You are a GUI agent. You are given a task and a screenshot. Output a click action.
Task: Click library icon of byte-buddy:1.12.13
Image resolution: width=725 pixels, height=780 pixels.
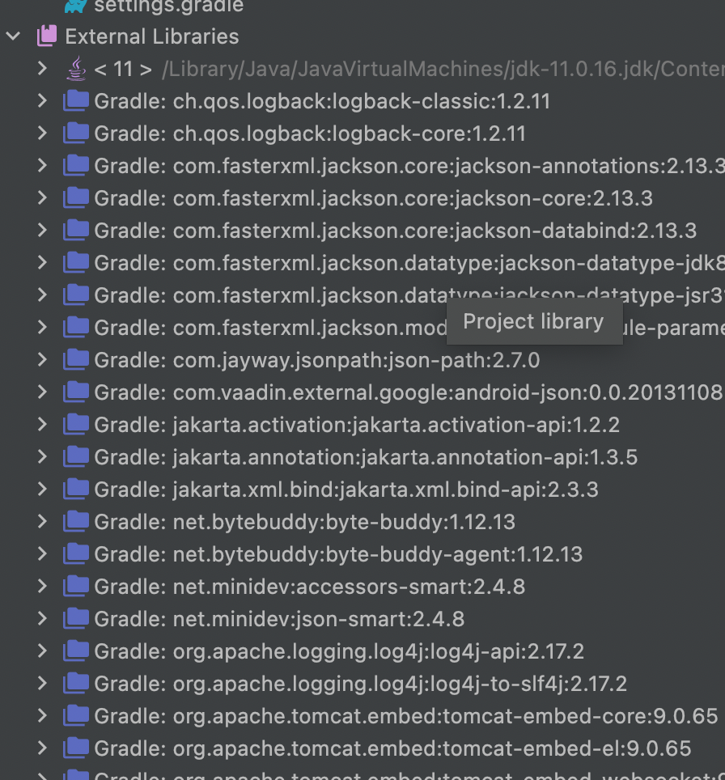tap(76, 521)
